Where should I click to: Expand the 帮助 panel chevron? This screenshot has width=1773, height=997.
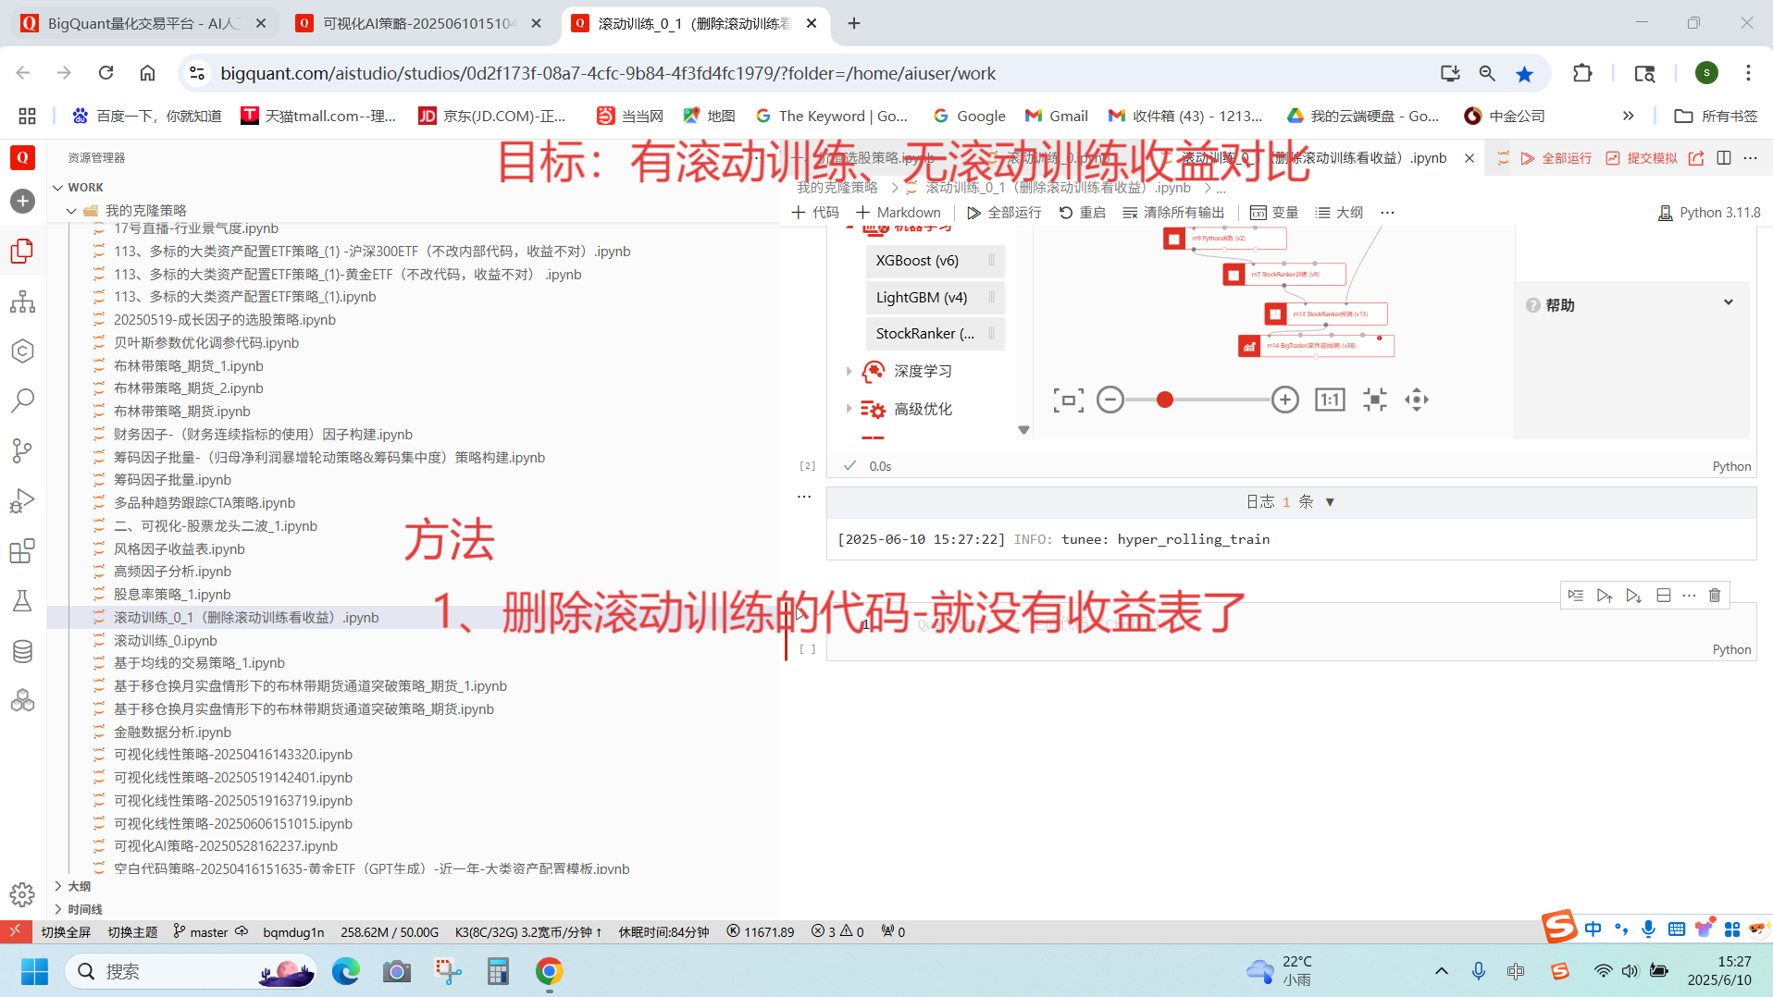click(x=1728, y=303)
